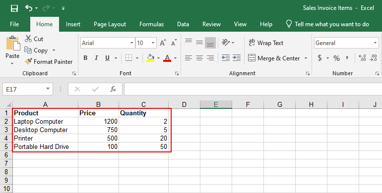Click the Undo arrow icon
The width and height of the screenshot is (382, 193).
tap(28, 8)
